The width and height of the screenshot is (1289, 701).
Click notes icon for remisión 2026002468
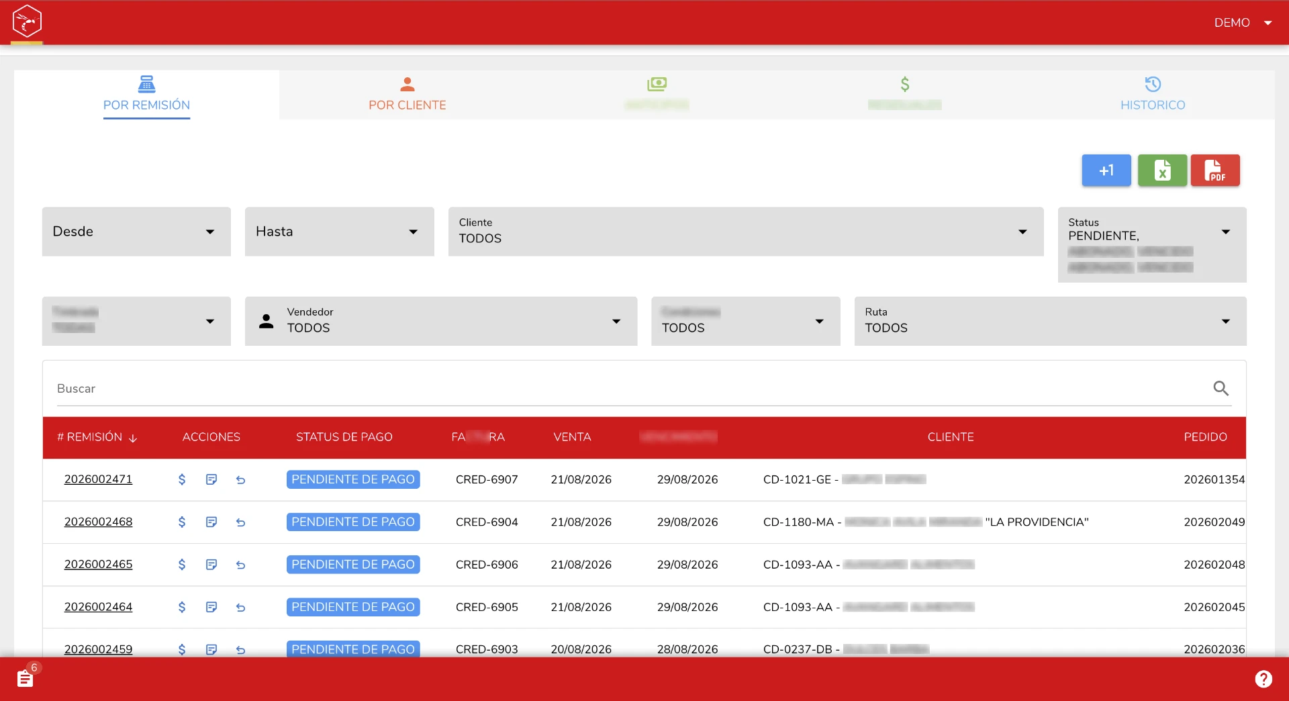point(211,522)
